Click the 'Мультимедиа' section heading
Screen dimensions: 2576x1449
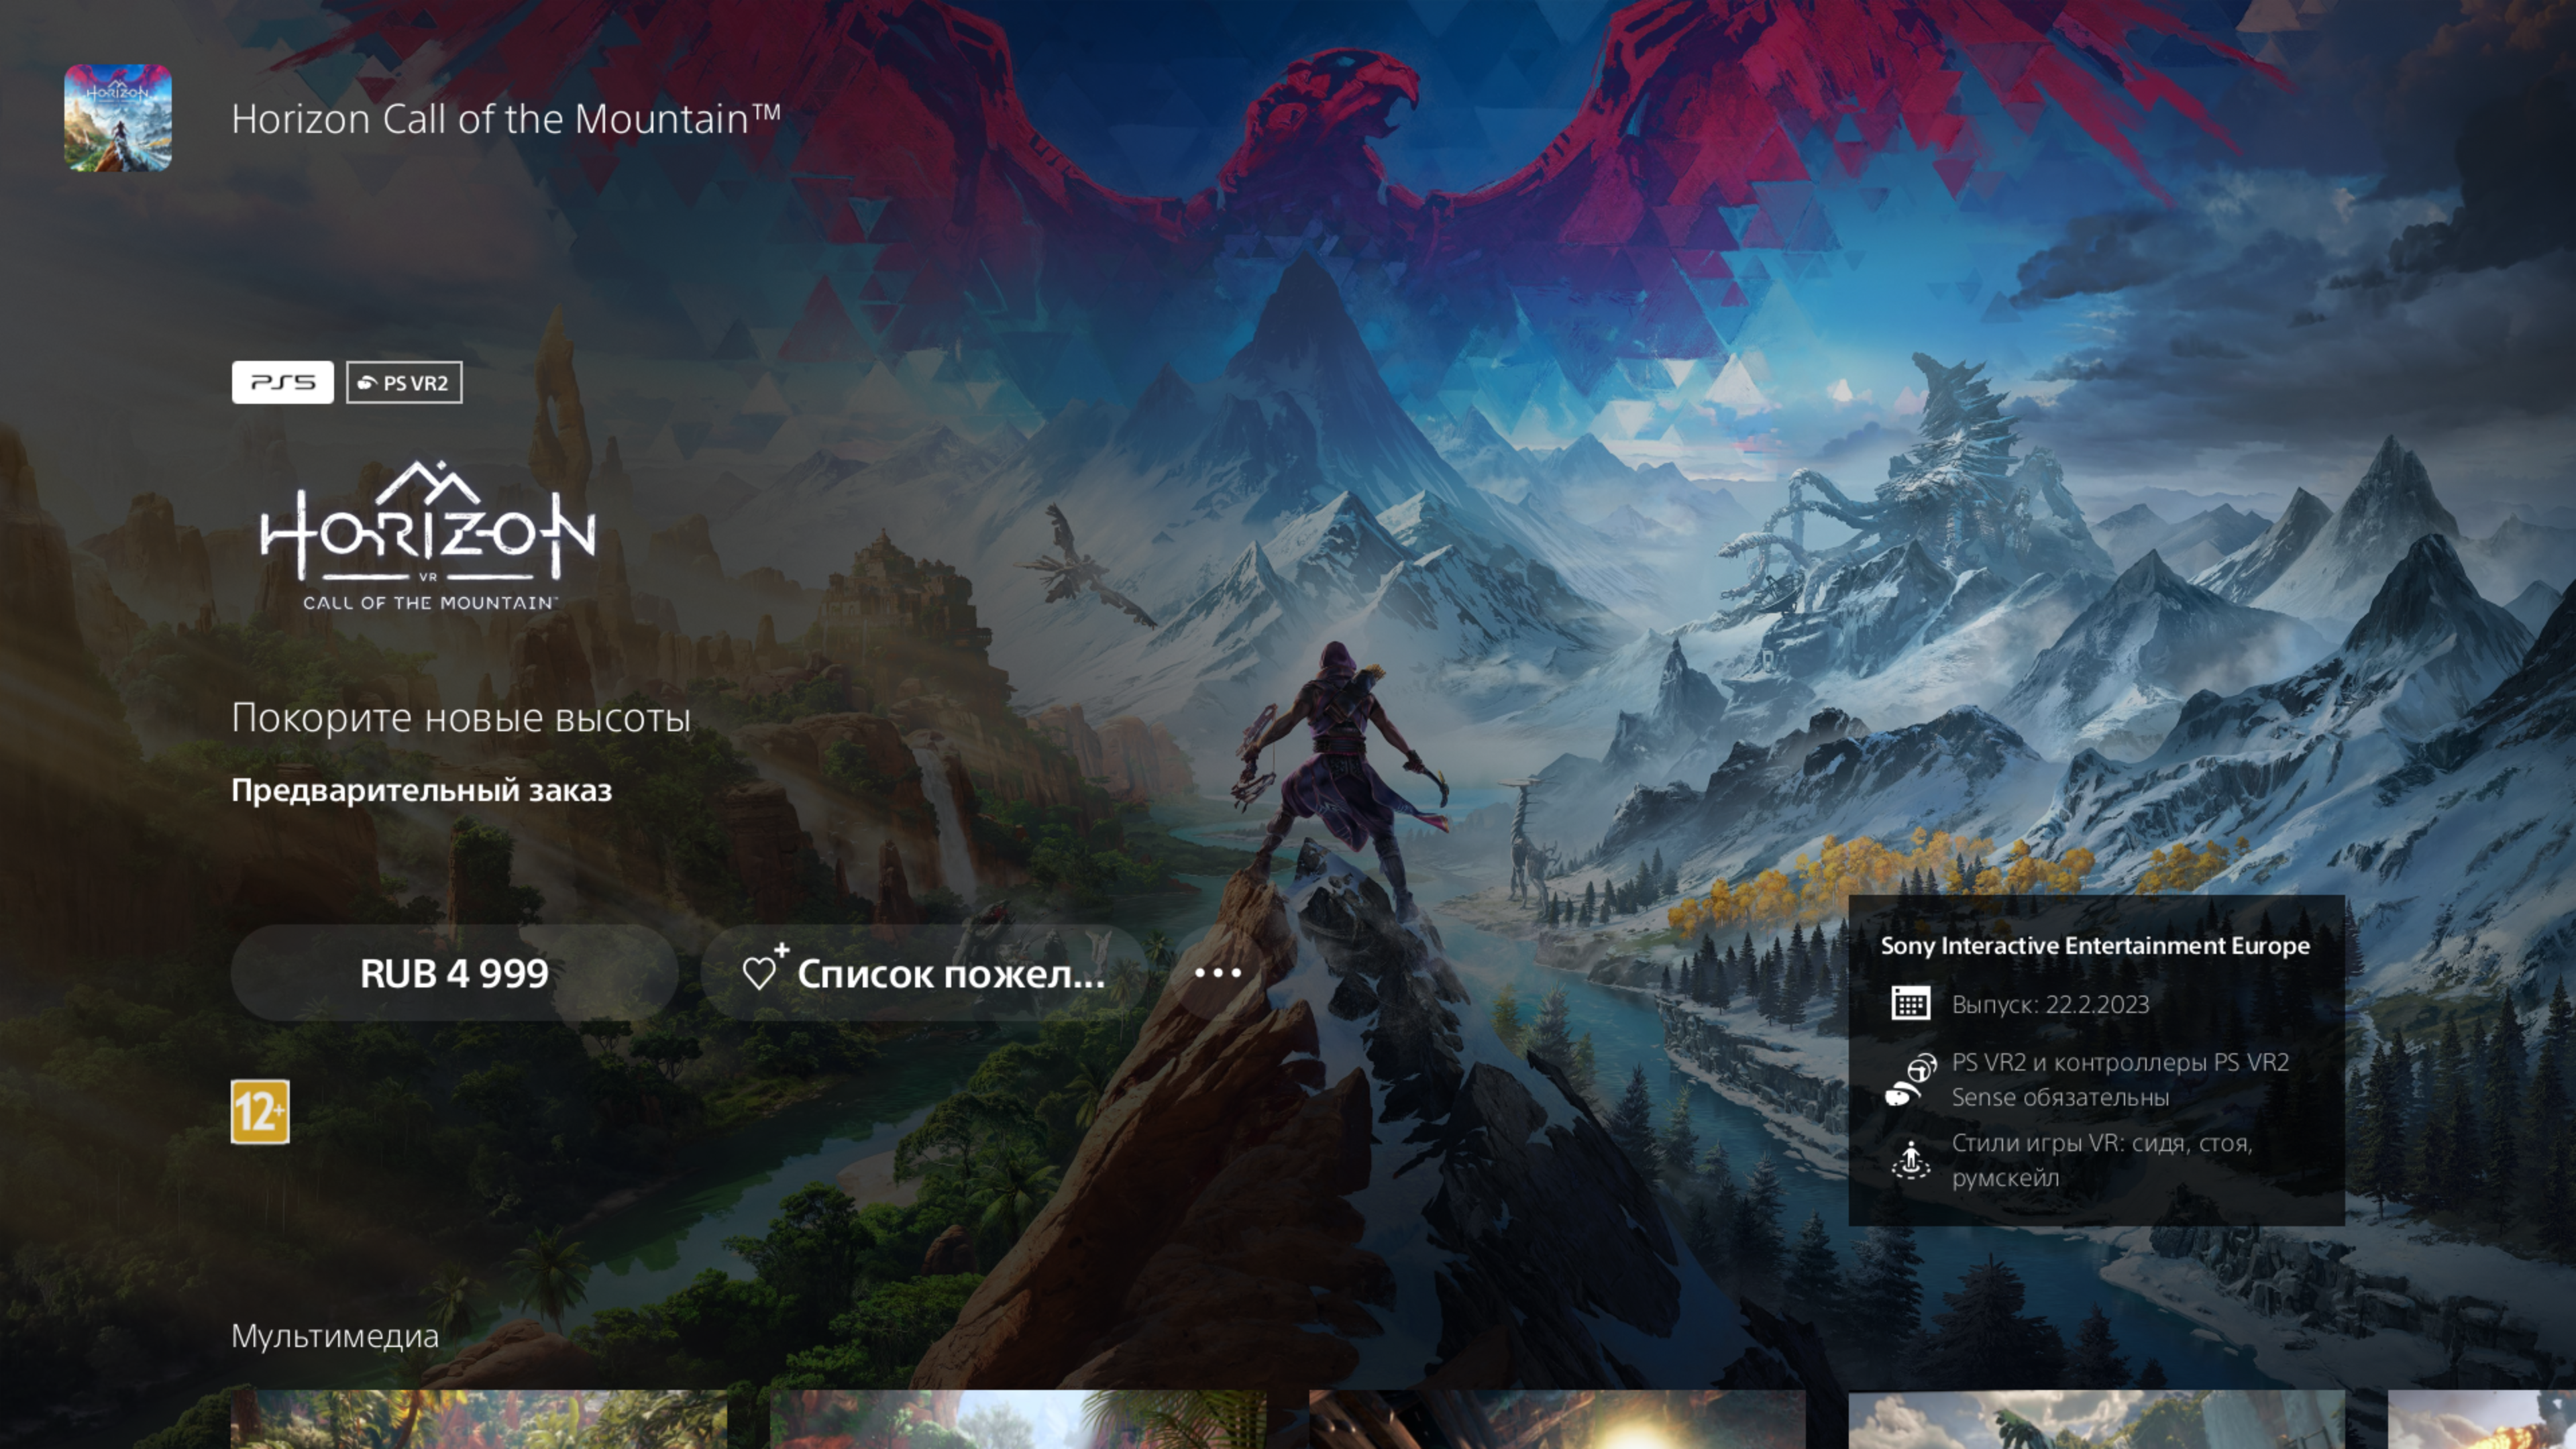click(335, 1336)
